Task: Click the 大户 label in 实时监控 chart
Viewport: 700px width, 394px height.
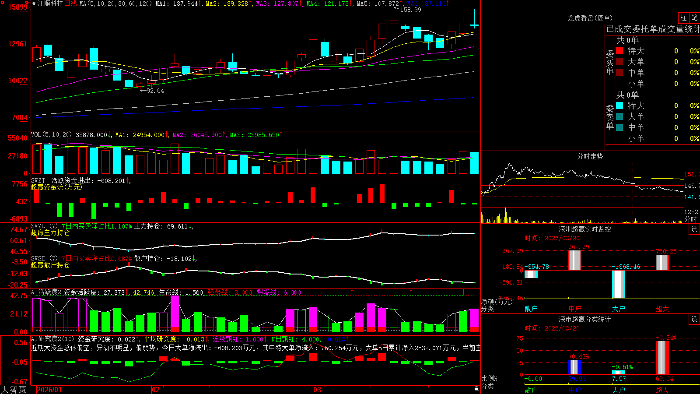Action: click(x=619, y=309)
